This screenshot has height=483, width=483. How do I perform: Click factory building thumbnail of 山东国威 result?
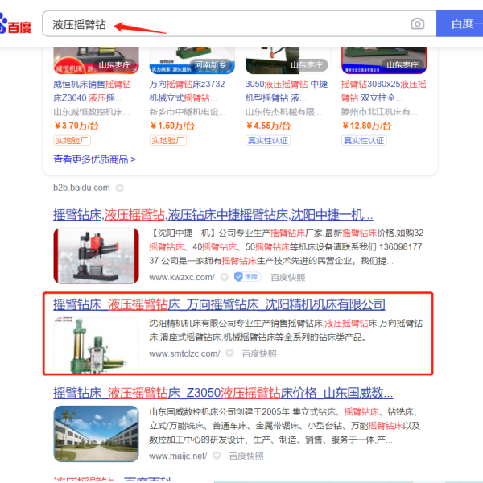click(96, 434)
